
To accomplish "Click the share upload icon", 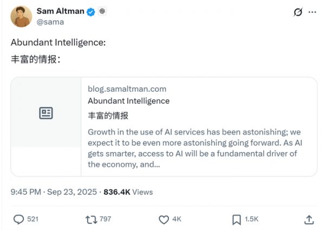I will click(x=309, y=220).
